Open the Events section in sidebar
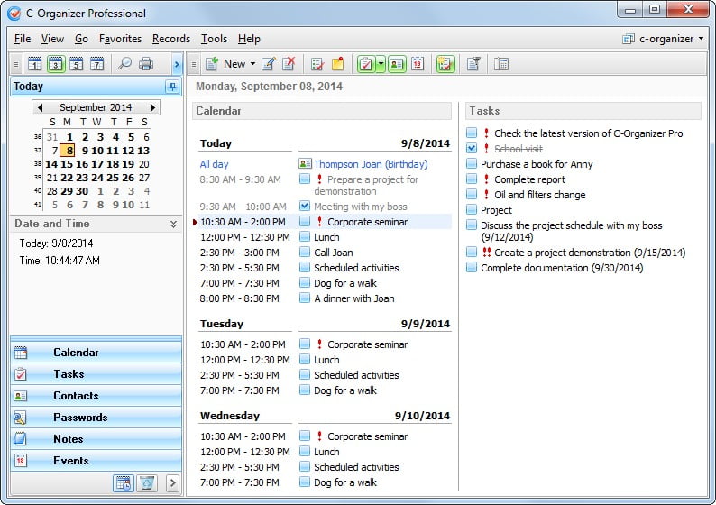Viewport: 716px width, 505px height. pos(96,460)
